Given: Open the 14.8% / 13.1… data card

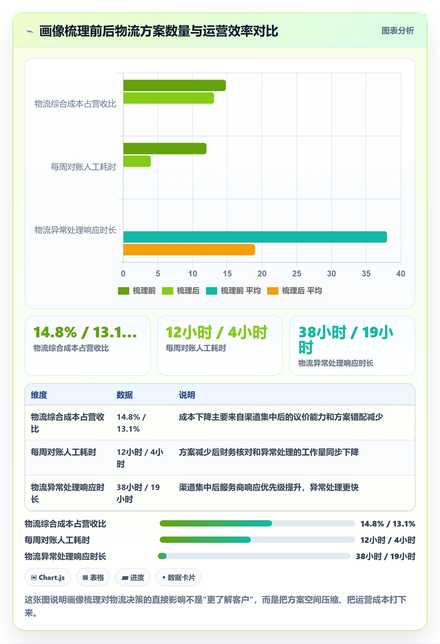Looking at the screenshot, I should (x=88, y=346).
